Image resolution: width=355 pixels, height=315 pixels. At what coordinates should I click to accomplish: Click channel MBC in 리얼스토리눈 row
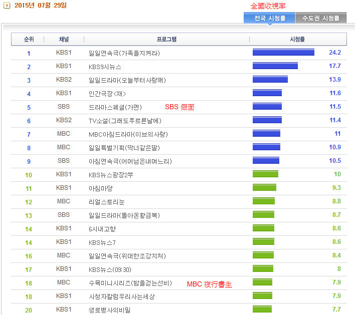[x=64, y=201]
